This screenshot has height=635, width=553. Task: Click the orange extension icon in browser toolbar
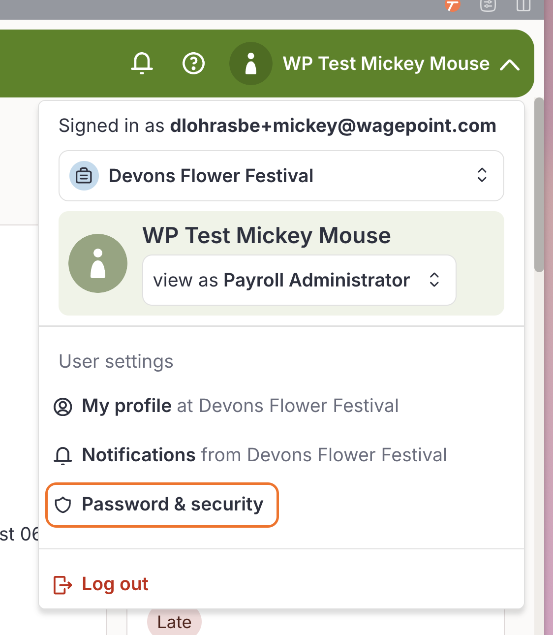(452, 5)
